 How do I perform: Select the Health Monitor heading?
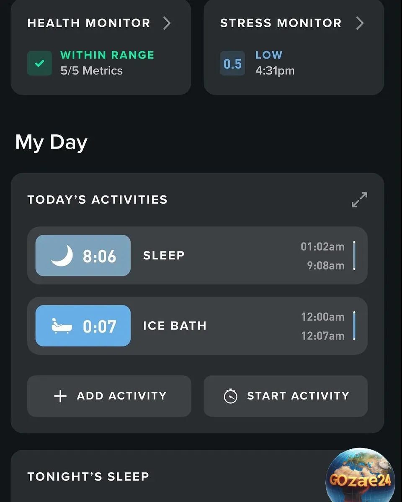point(89,23)
